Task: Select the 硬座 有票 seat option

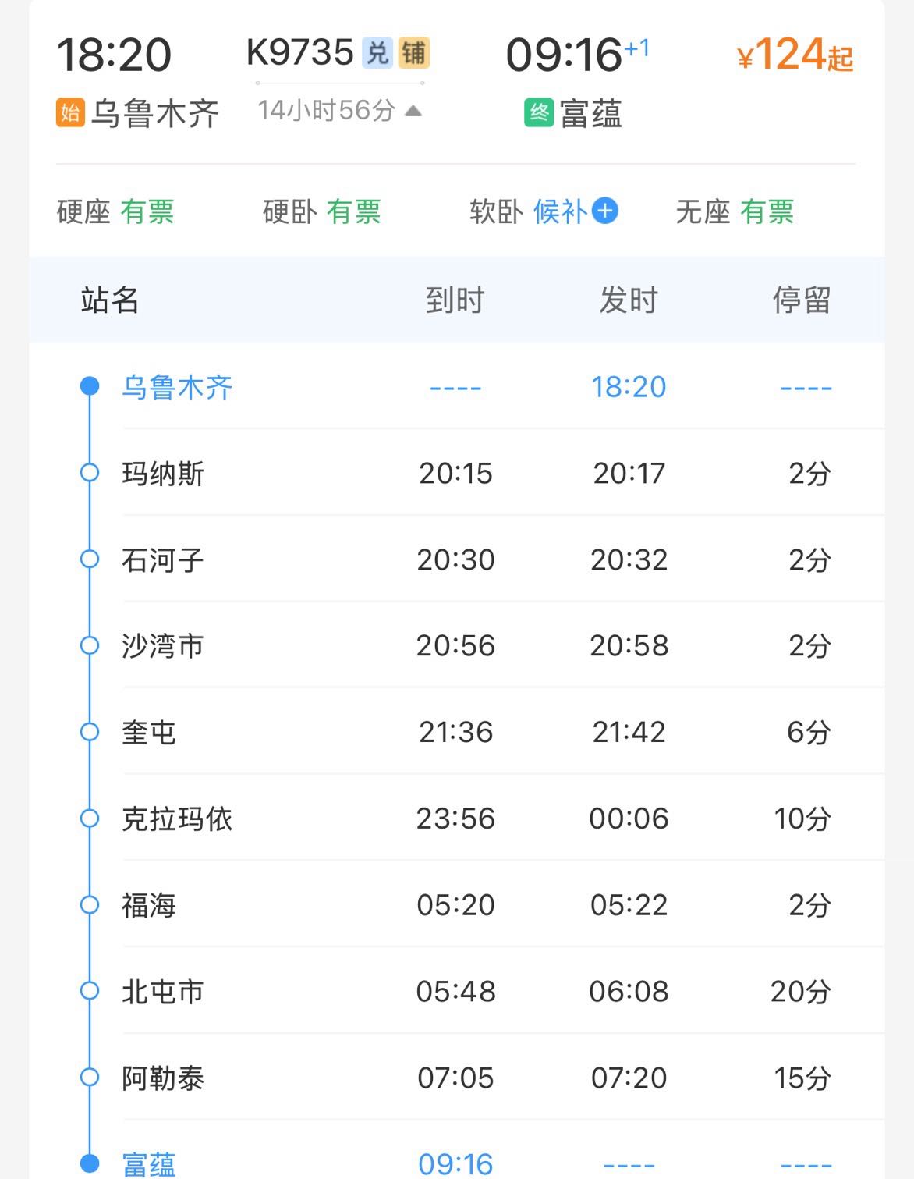Action: 115,211
